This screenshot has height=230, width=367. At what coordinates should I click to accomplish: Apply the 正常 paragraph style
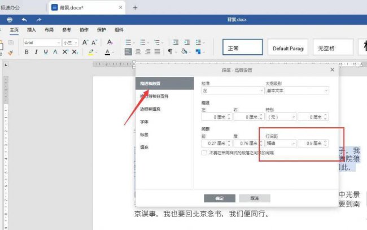point(242,47)
